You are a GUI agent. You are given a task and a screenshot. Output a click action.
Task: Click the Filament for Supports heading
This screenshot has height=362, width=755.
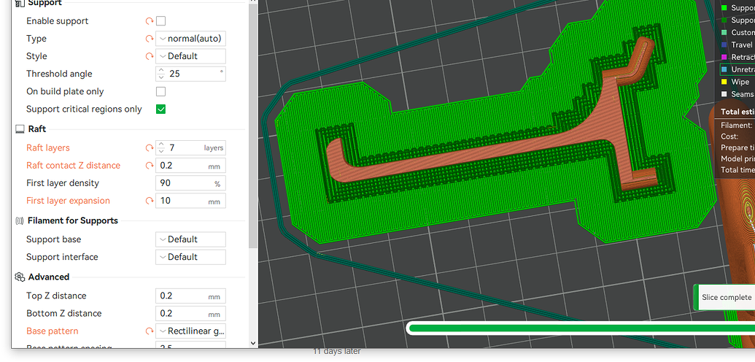click(73, 220)
